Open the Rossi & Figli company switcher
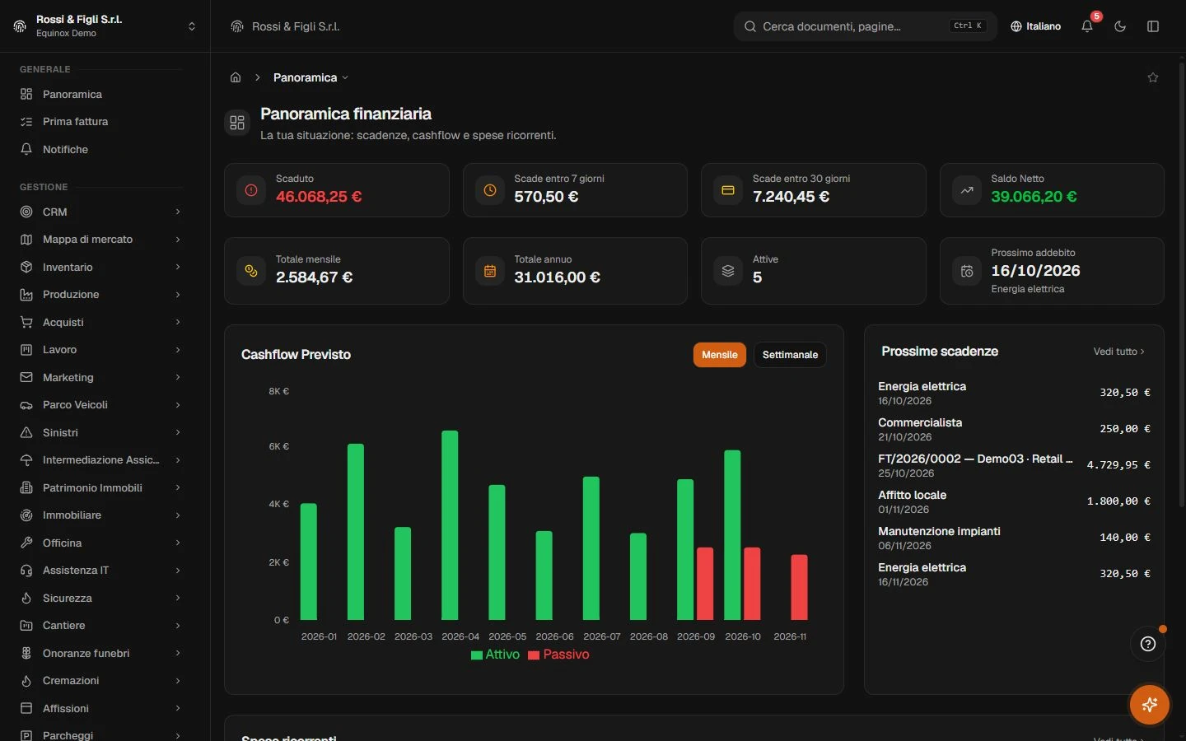Viewport: 1186px width, 741px height. coord(105,26)
